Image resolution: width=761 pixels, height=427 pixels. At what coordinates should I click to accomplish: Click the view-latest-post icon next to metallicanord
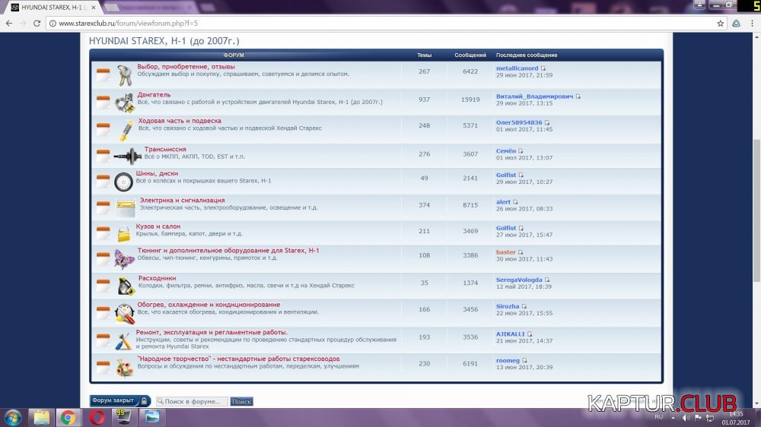[543, 68]
